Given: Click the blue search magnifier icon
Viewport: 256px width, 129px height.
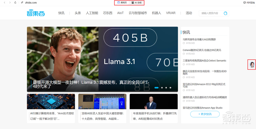Looking at the screenshot, I should pos(226,13).
